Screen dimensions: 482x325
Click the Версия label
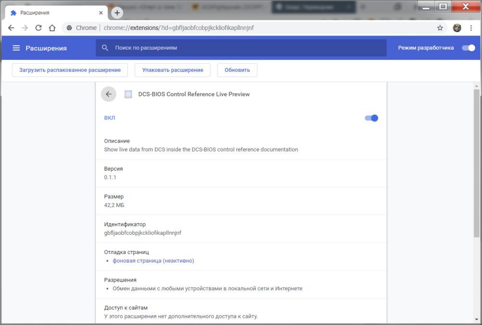tap(113, 169)
